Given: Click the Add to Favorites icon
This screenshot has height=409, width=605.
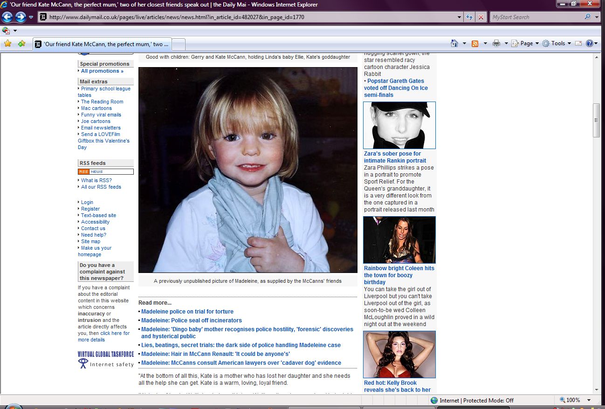Looking at the screenshot, I should [x=21, y=43].
